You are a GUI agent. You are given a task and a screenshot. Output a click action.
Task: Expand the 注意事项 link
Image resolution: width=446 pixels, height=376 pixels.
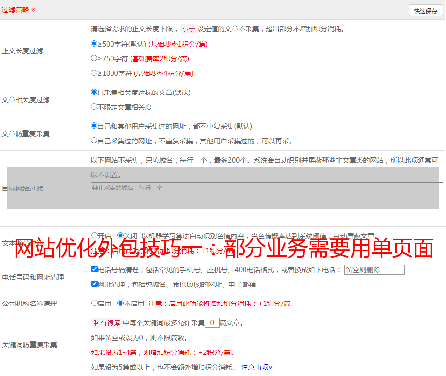257,367
